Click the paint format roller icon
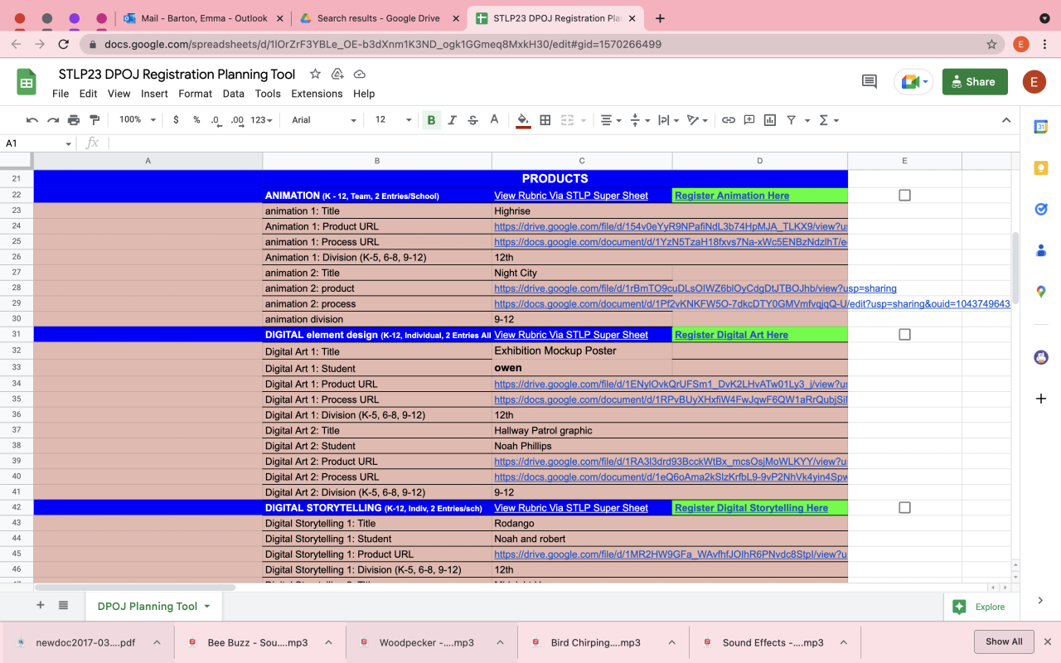 click(94, 120)
